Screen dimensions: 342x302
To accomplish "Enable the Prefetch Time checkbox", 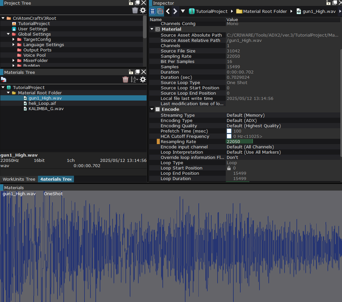I will point(229,131).
